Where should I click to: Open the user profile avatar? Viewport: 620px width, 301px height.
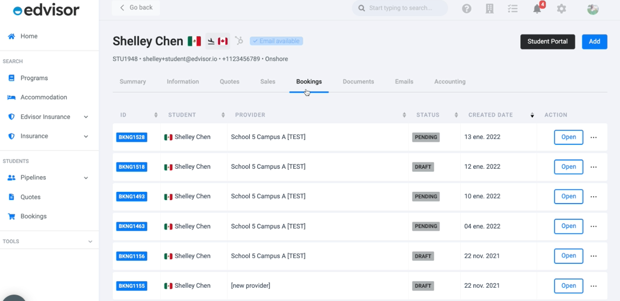pyautogui.click(x=593, y=9)
